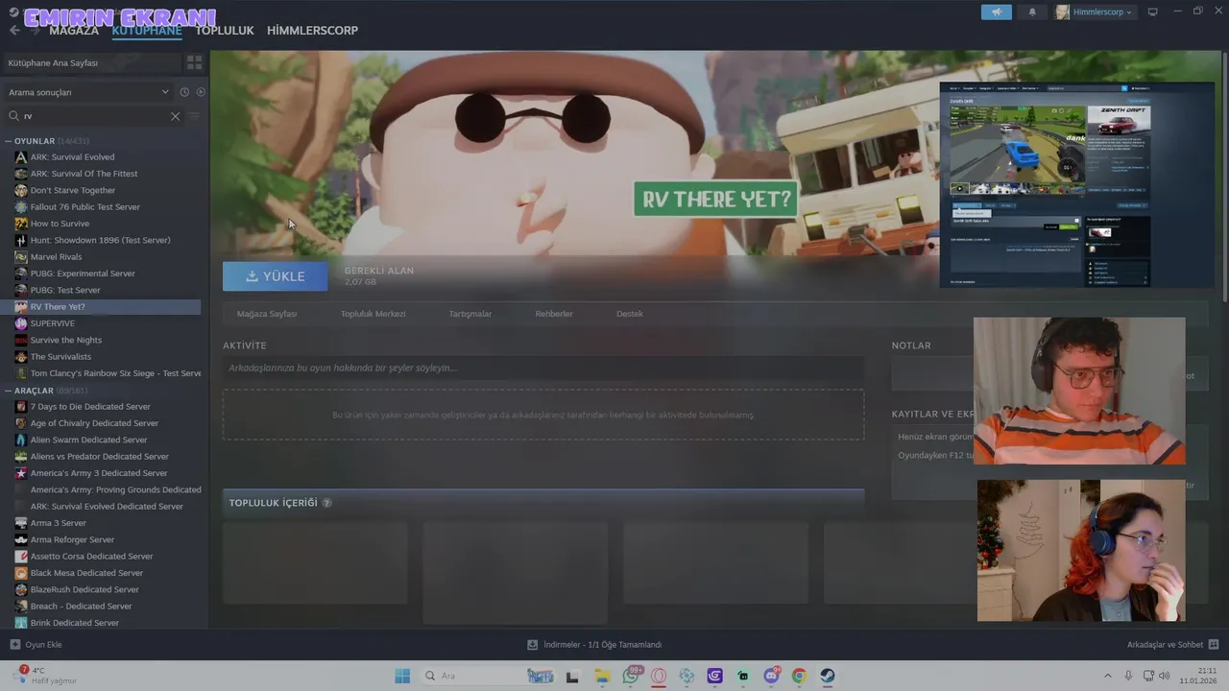
Task: Click the magnifier icon in library search
Action: coord(14,116)
